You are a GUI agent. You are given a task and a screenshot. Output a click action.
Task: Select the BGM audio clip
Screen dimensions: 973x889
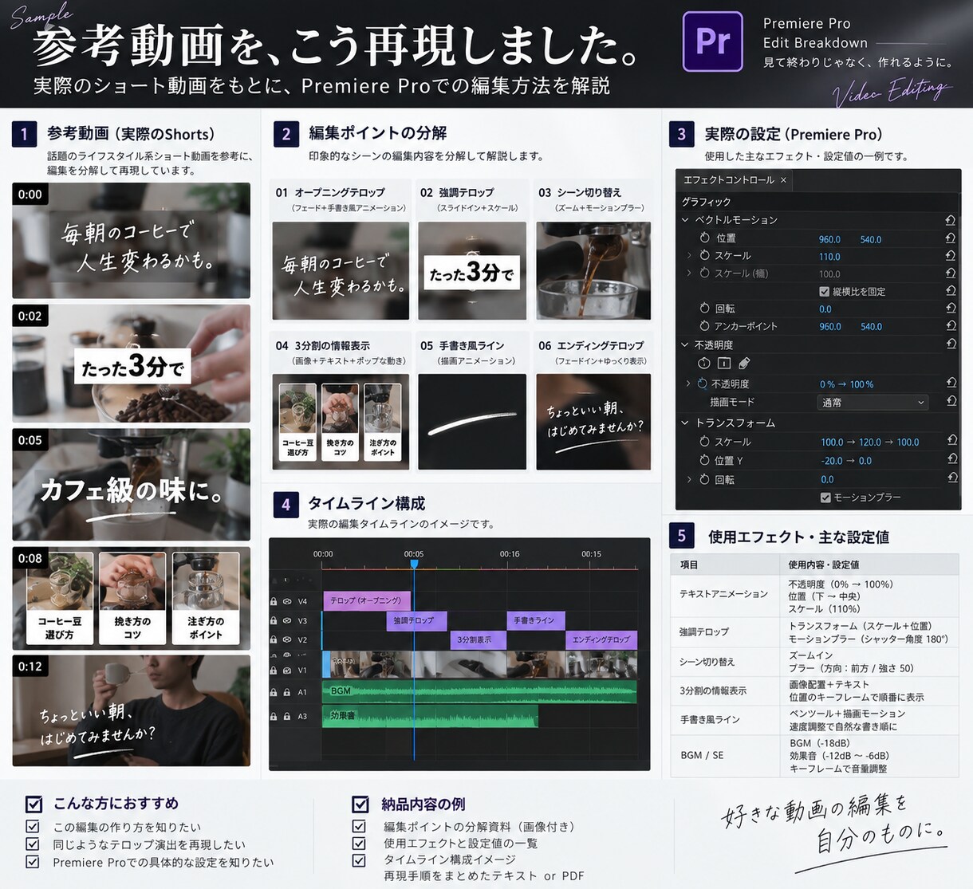(x=479, y=691)
